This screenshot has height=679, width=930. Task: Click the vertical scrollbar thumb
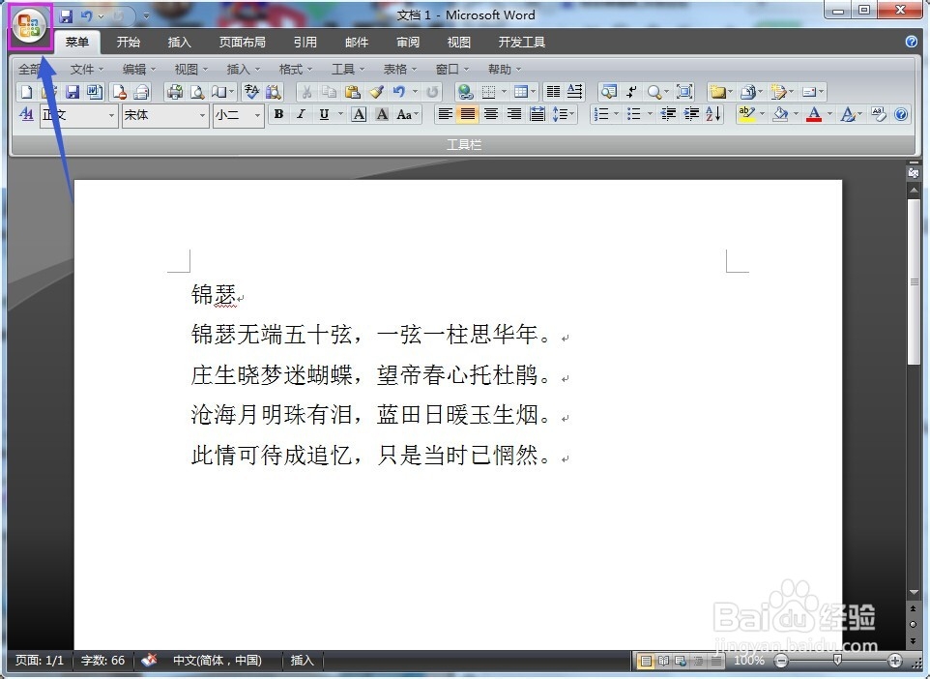tap(914, 281)
